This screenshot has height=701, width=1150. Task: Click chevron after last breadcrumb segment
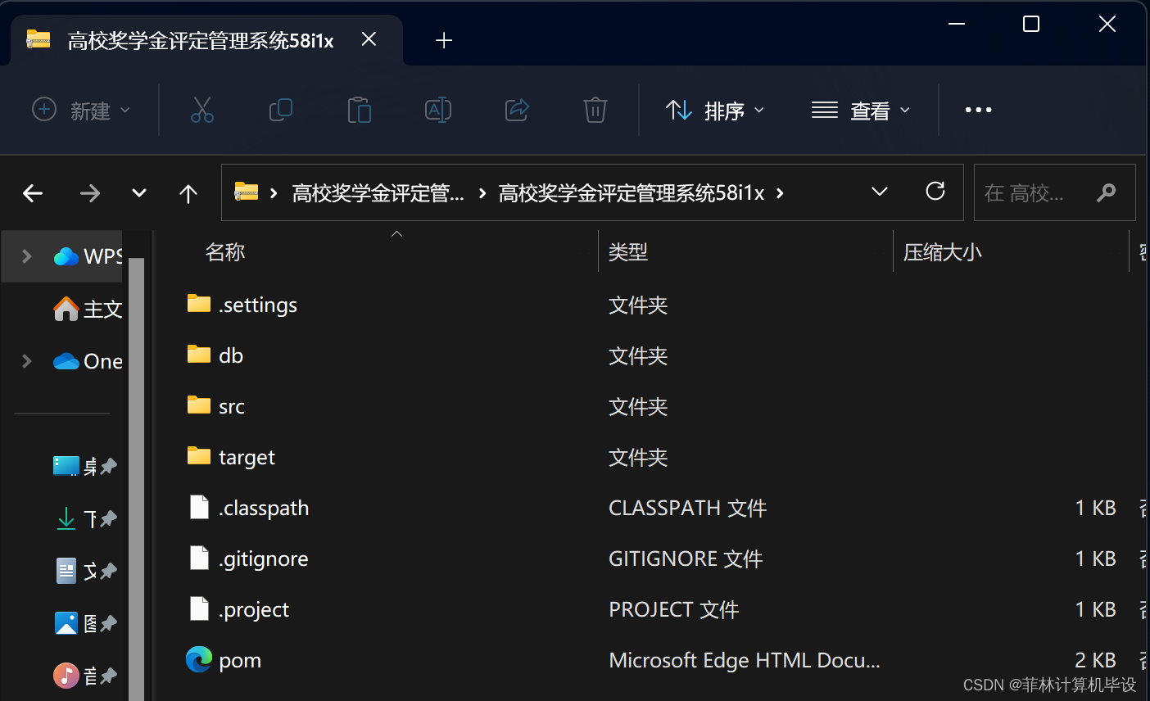point(780,193)
